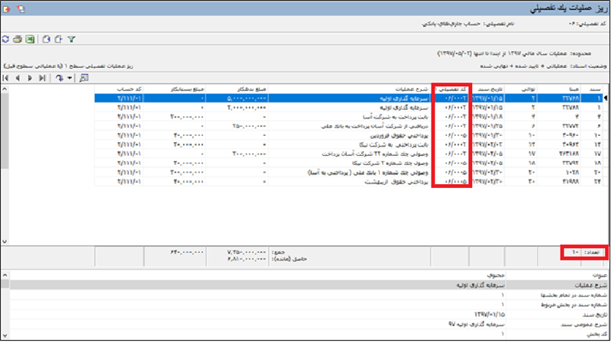Jump to first record with navigation arrow

pyautogui.click(x=6, y=78)
